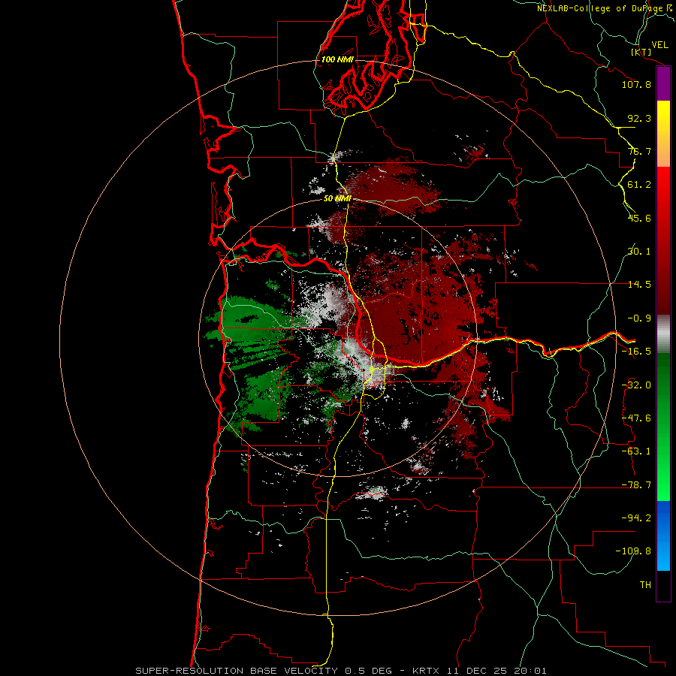Click the 61.2 legend value

[639, 185]
